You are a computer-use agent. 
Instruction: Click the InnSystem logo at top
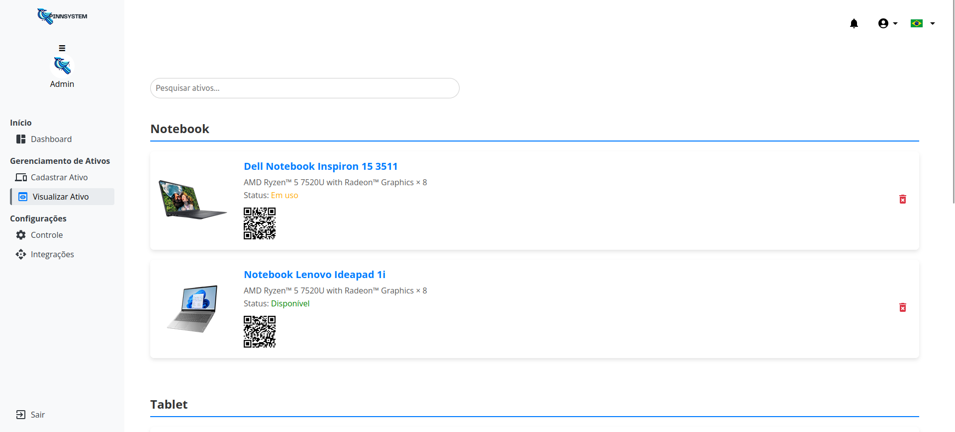tap(62, 16)
